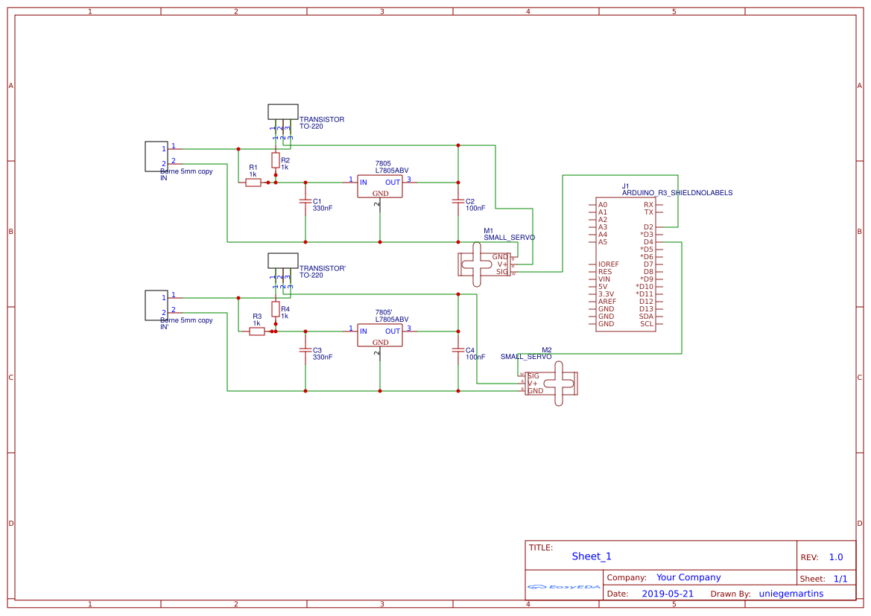The image size is (871, 616).
Task: Click the J1 ARDUINO_R3_SHIELDNOLABELS label
Action: coord(677,189)
